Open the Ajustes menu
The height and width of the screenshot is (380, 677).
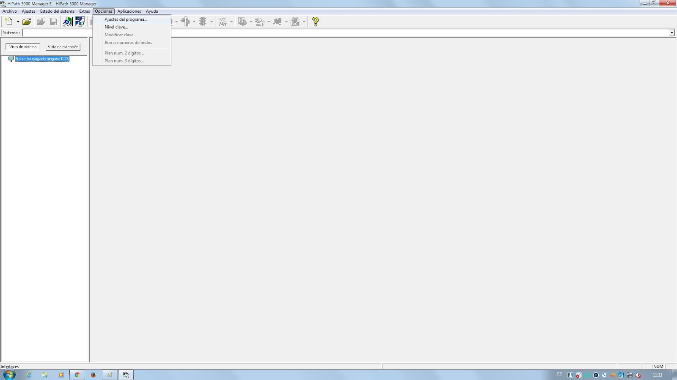[x=29, y=11]
